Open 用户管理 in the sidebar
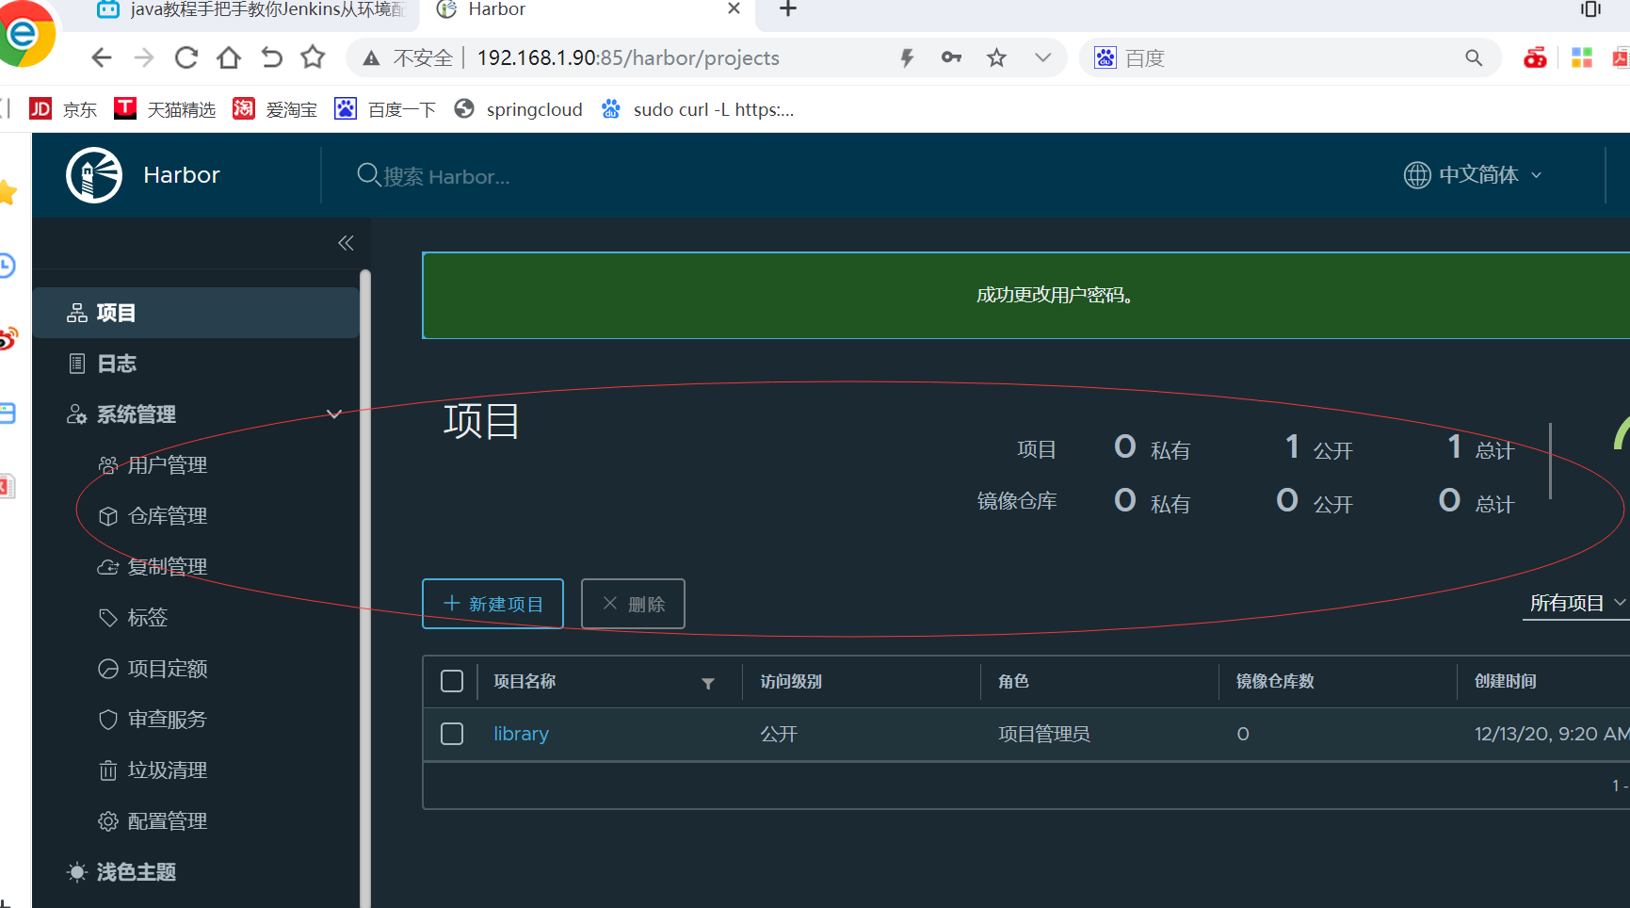Screen dimensions: 1630x908 point(167,465)
